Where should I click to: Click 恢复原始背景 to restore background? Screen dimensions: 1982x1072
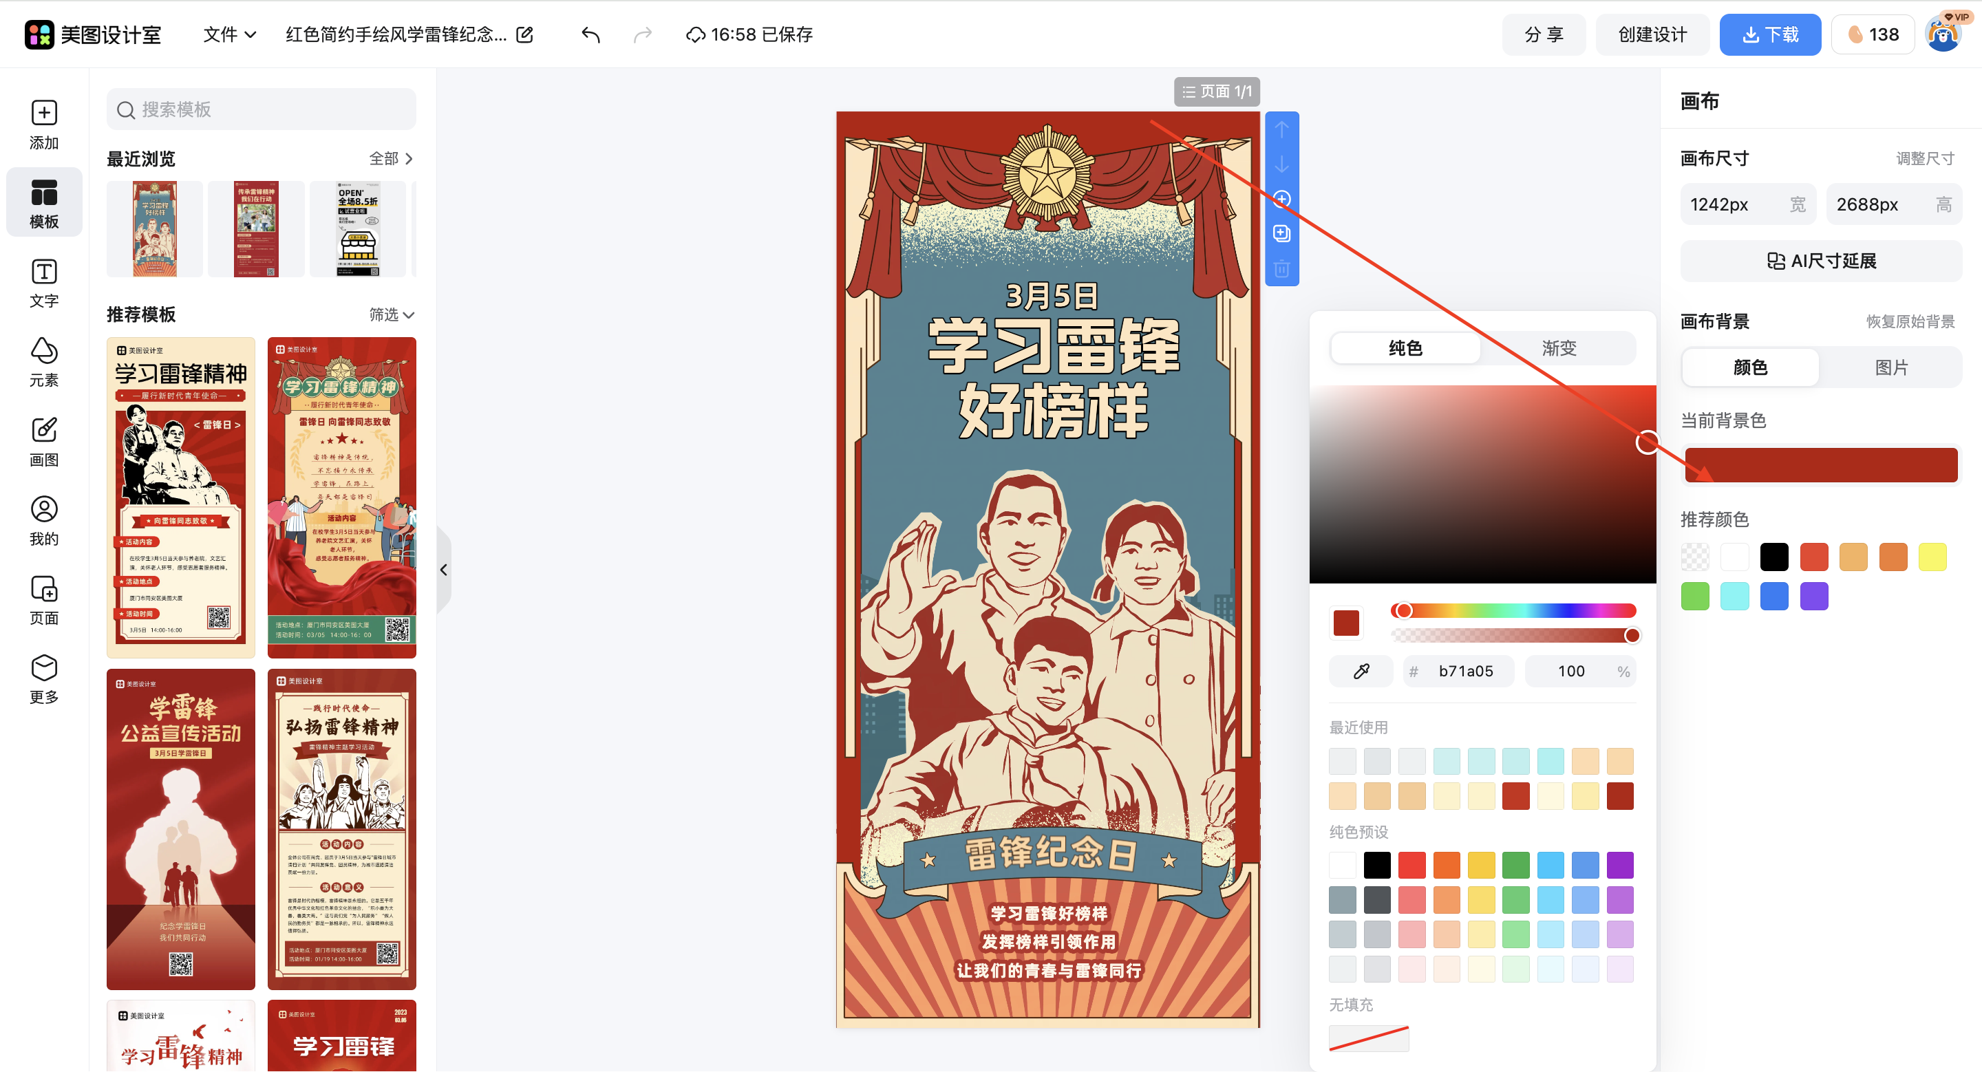pyautogui.click(x=1911, y=321)
